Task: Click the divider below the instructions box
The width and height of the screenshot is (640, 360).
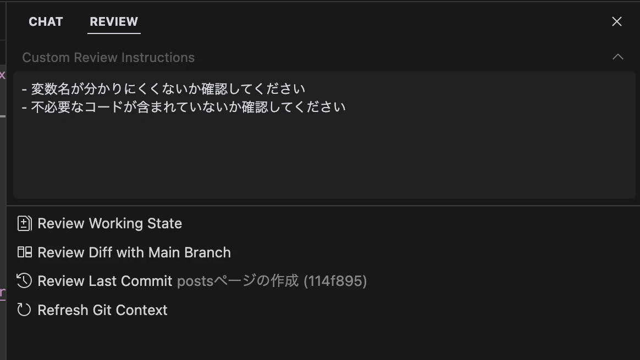Action: tap(323, 206)
